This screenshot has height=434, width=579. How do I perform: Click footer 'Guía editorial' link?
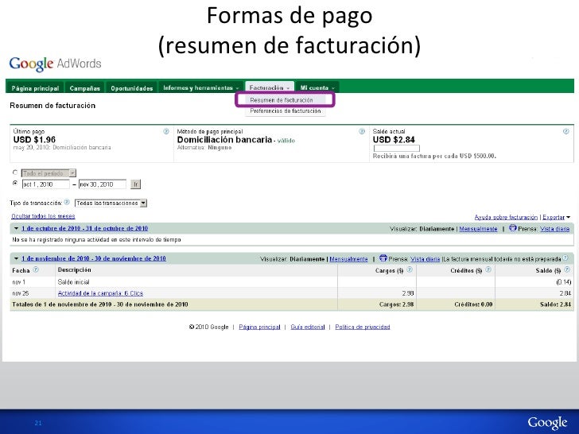[308, 327]
